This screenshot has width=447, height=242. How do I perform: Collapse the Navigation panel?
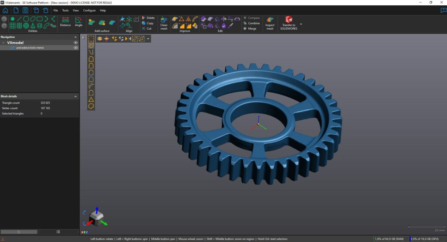76,37
